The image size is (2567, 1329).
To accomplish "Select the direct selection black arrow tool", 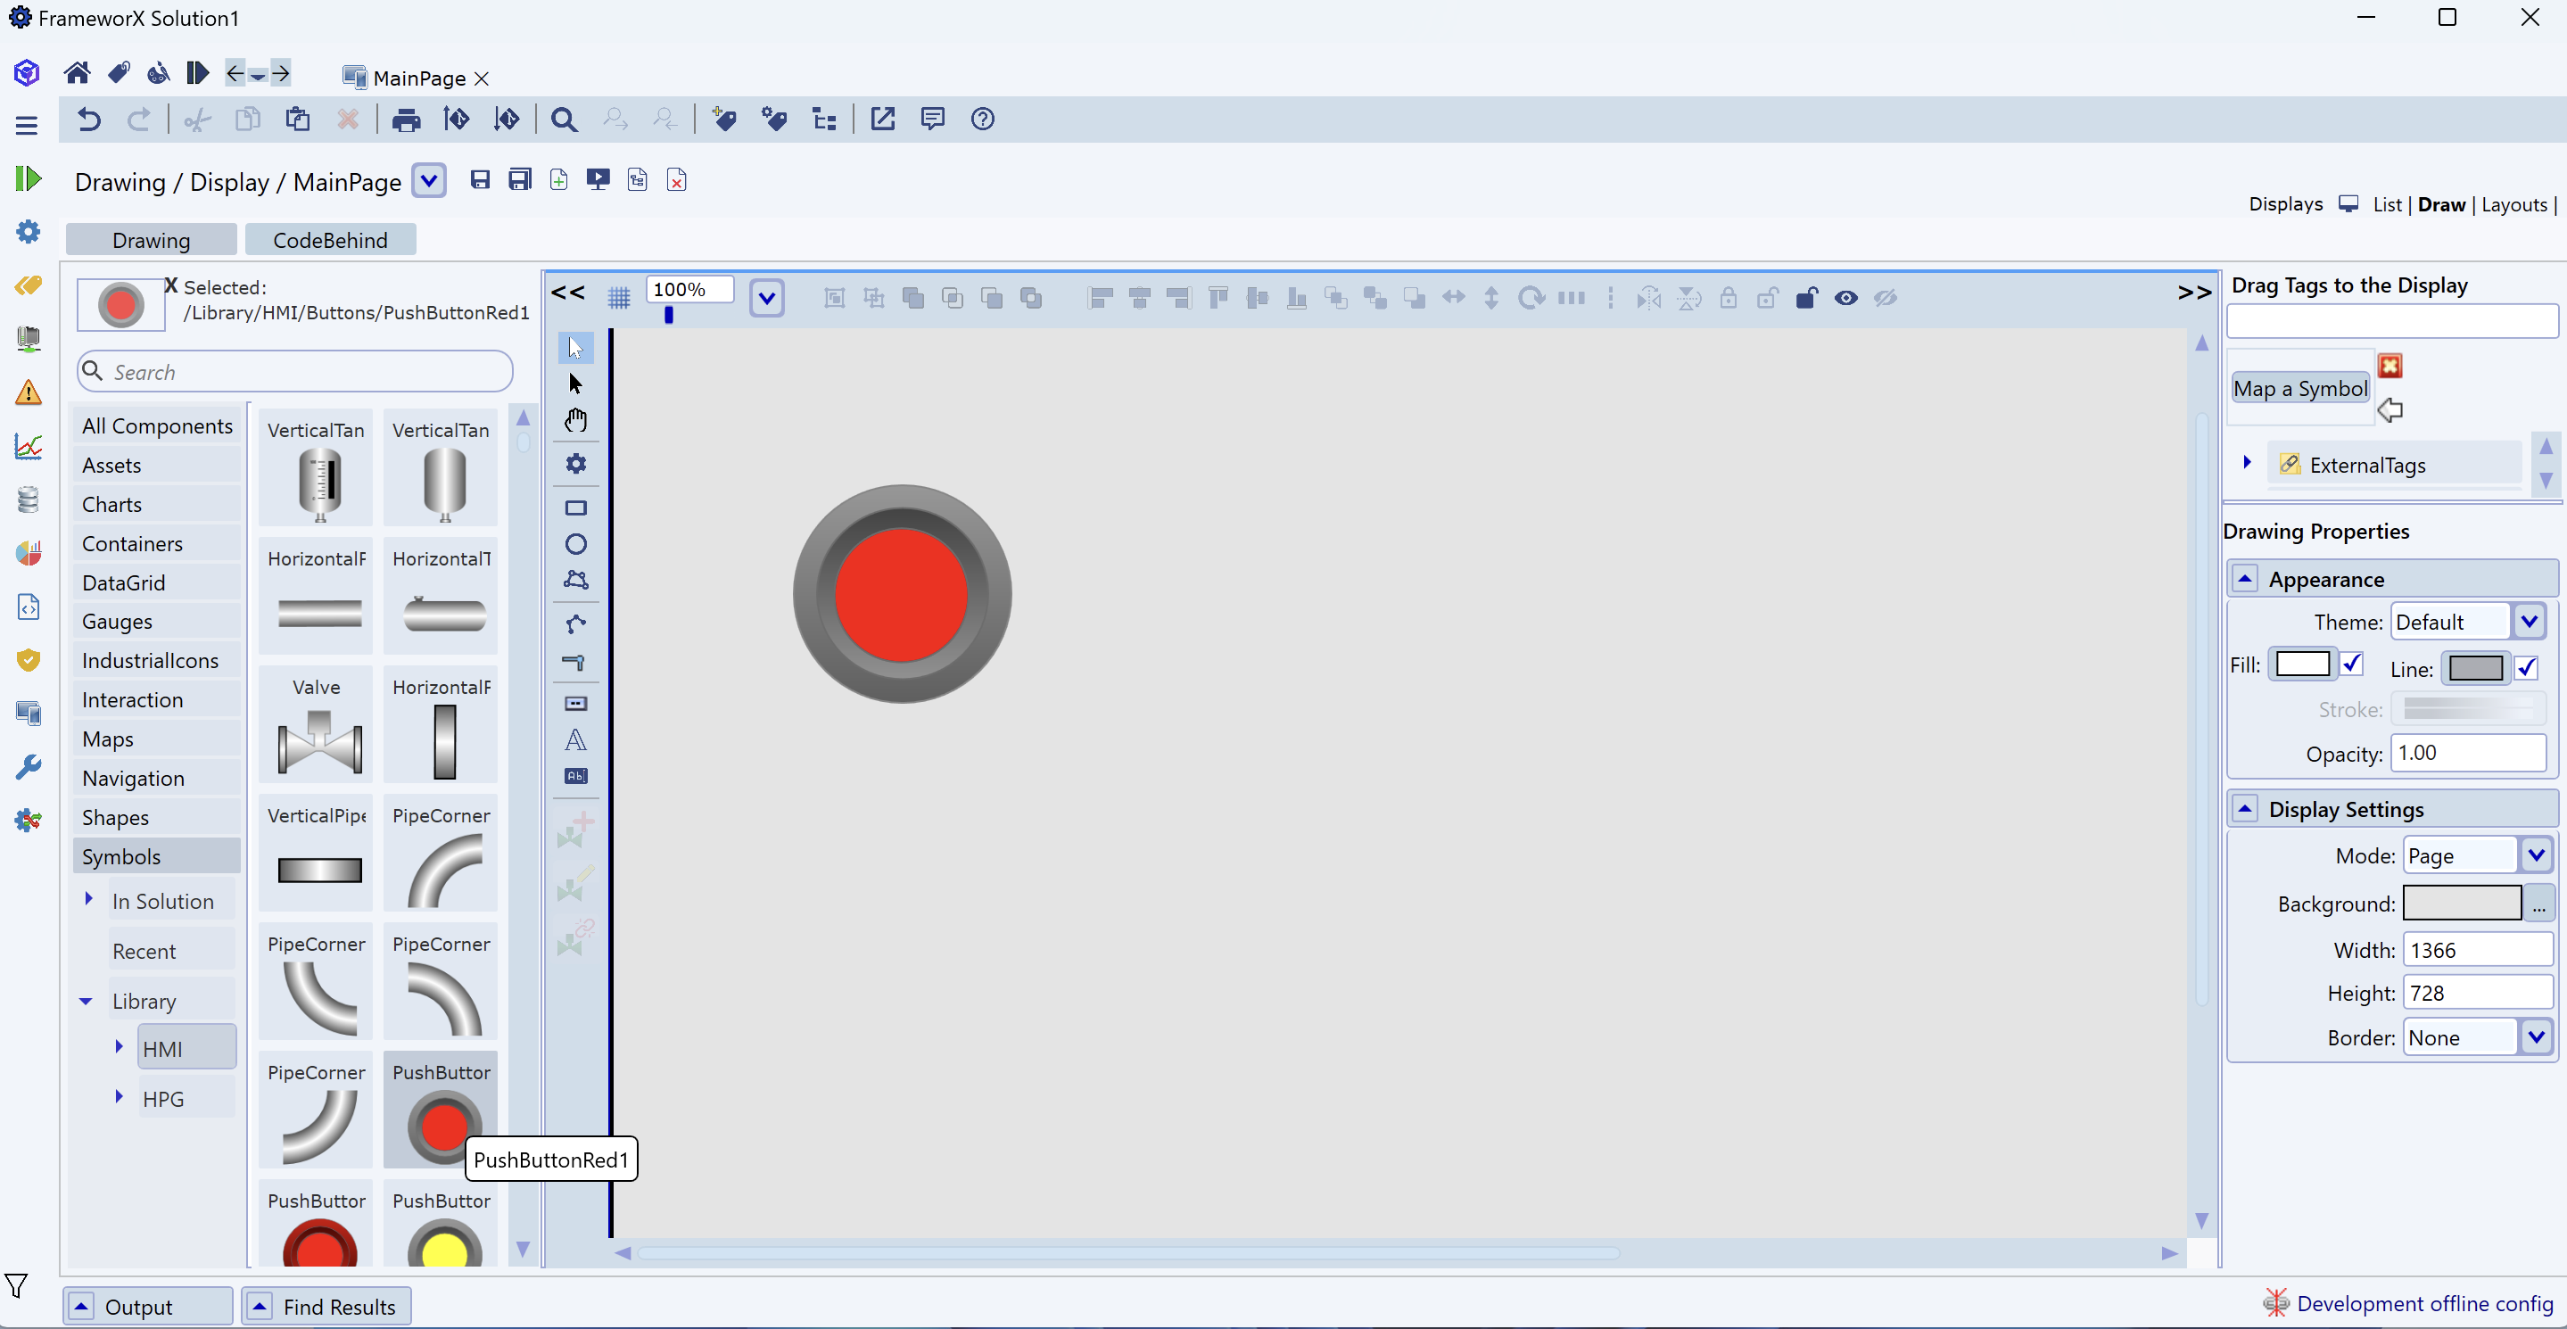I will pos(576,384).
